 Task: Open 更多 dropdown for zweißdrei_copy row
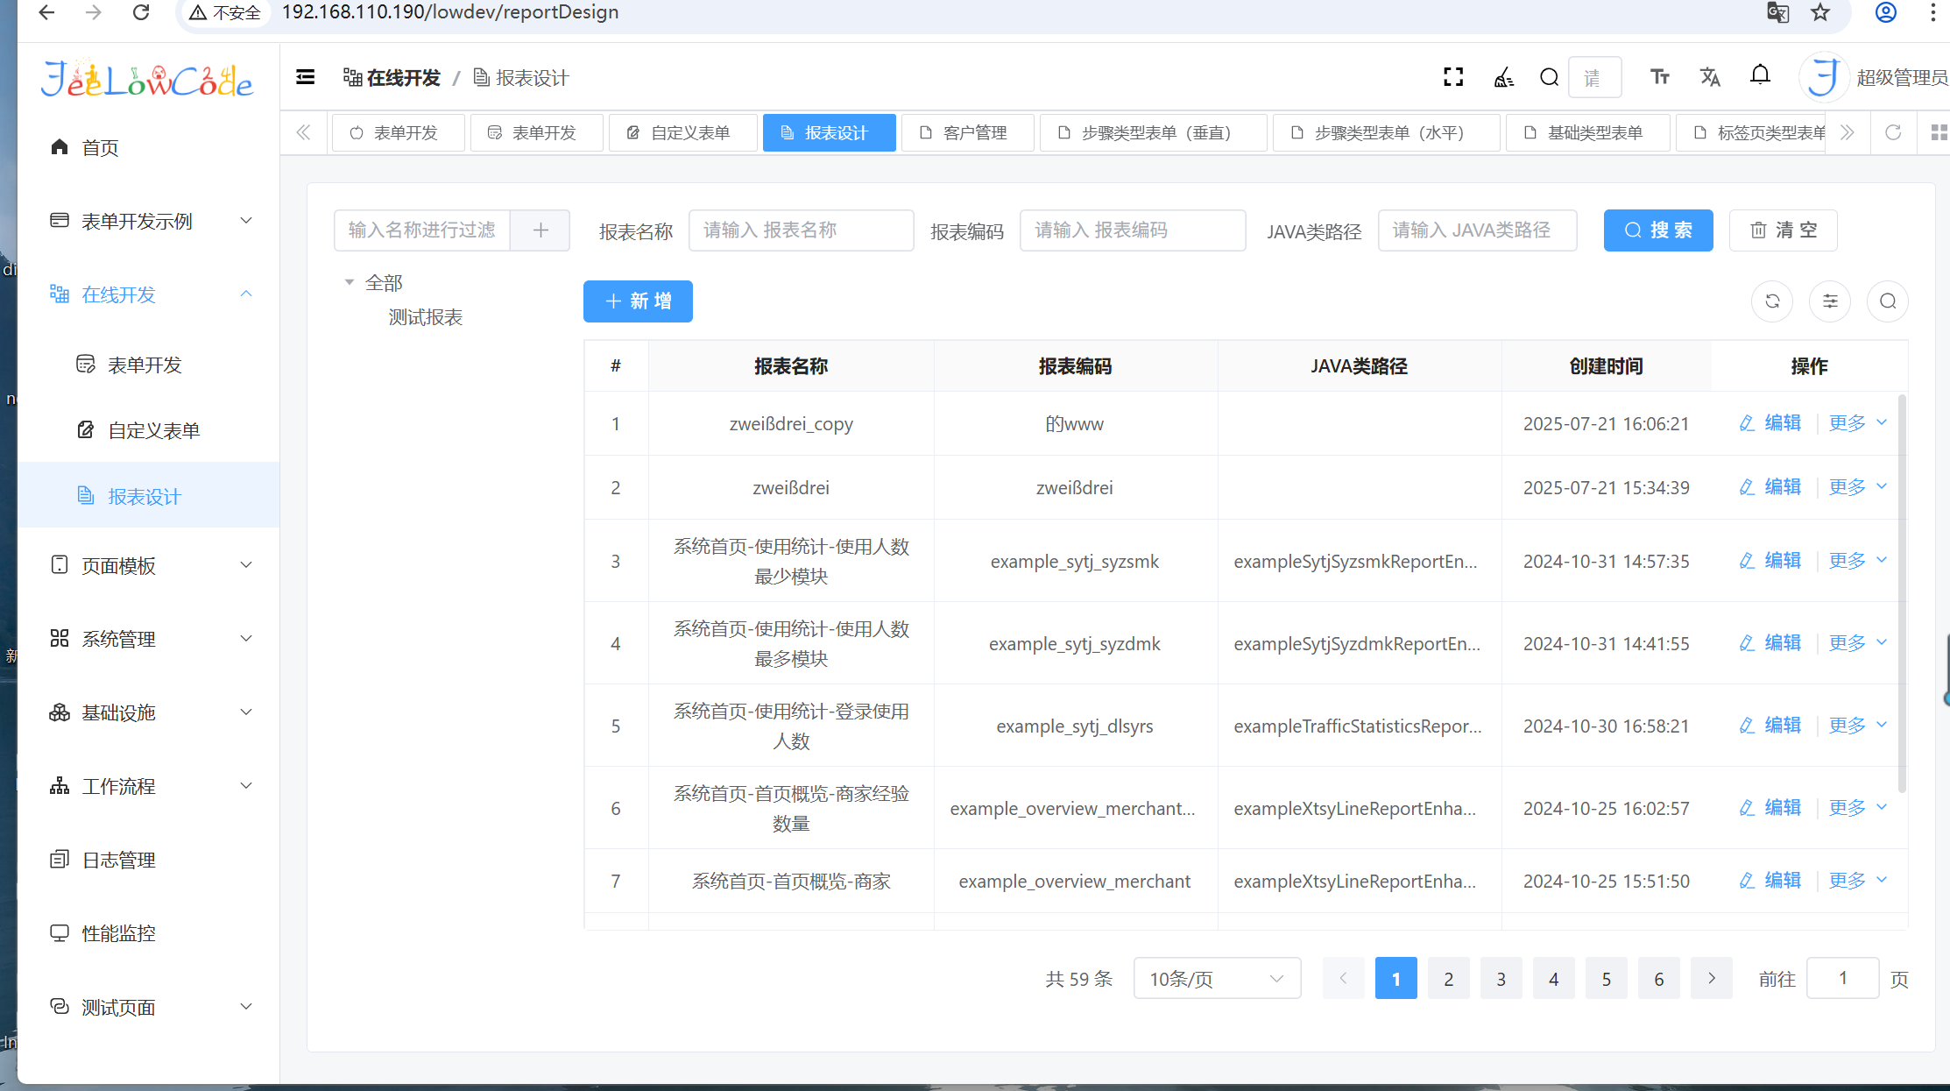[1858, 423]
